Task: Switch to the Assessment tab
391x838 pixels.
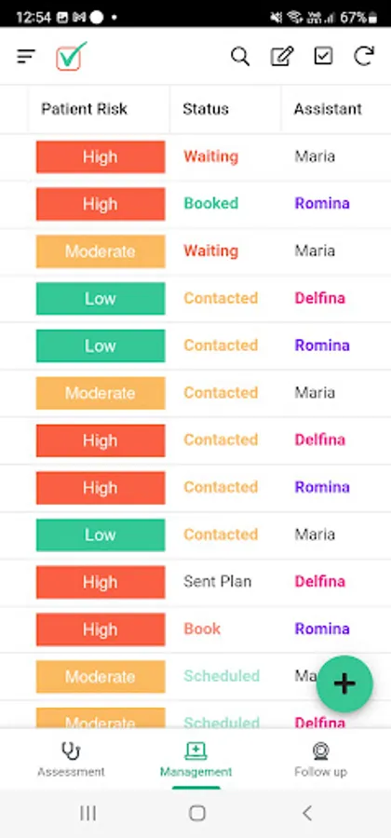Action: click(x=71, y=760)
